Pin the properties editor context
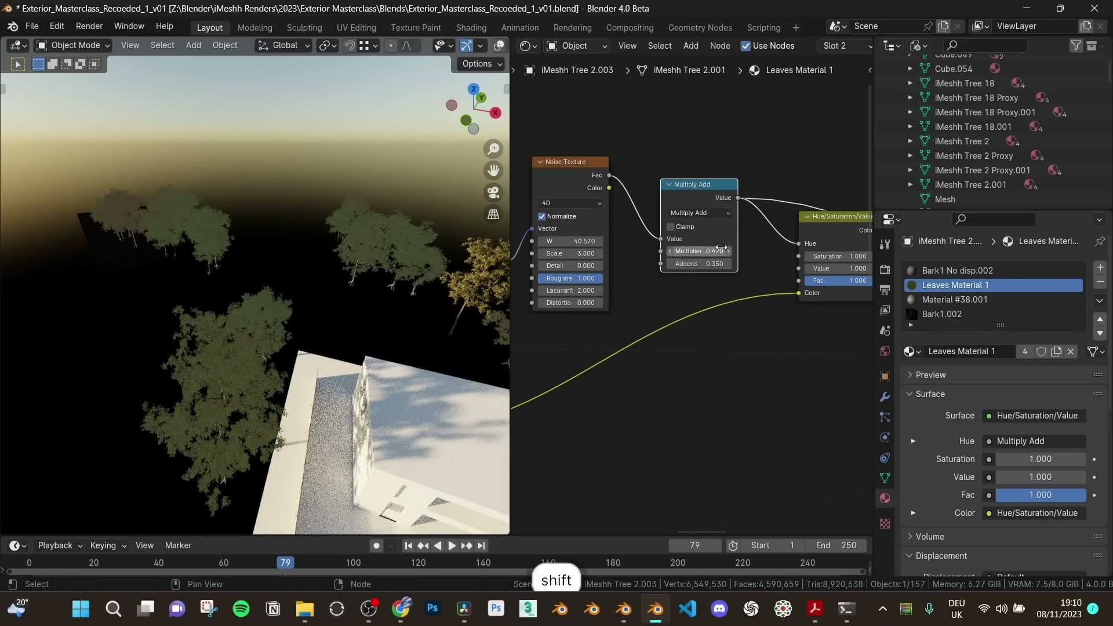This screenshot has height=626, width=1113. click(1100, 241)
